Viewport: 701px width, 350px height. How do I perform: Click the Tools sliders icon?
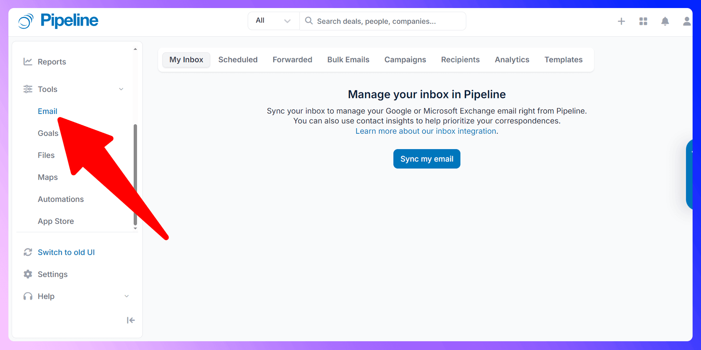[28, 89]
